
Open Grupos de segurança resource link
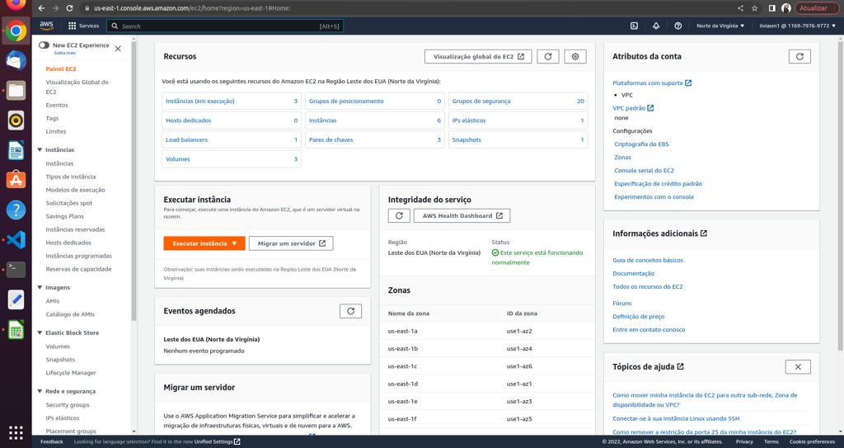(481, 101)
